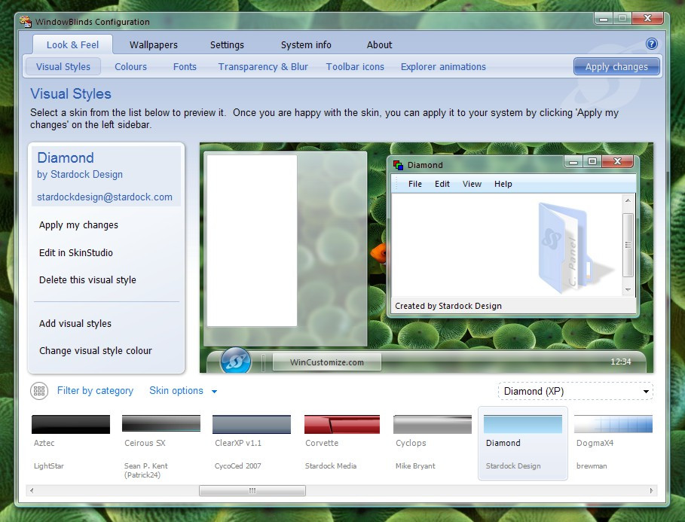The image size is (685, 522).
Task: Click the WindowBlinds Configuration title bar icon
Action: 26,21
